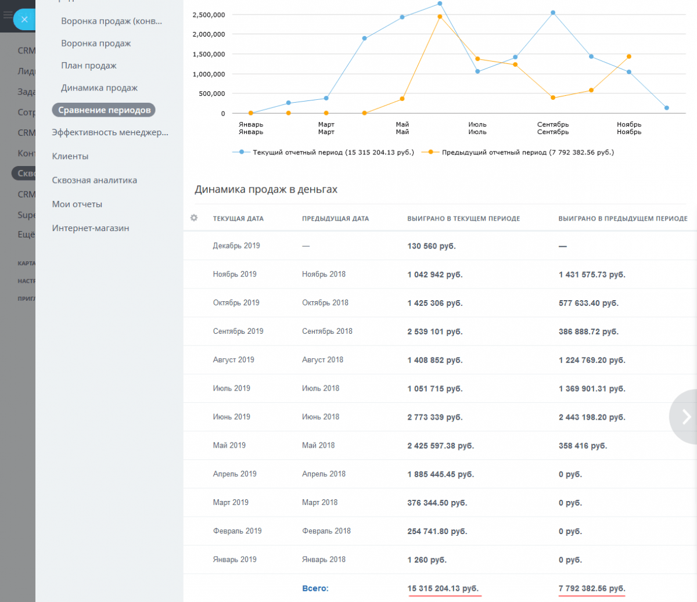Screen dimensions: 697x602
Task: Toggle previous period legend in chart
Action: click(x=518, y=152)
